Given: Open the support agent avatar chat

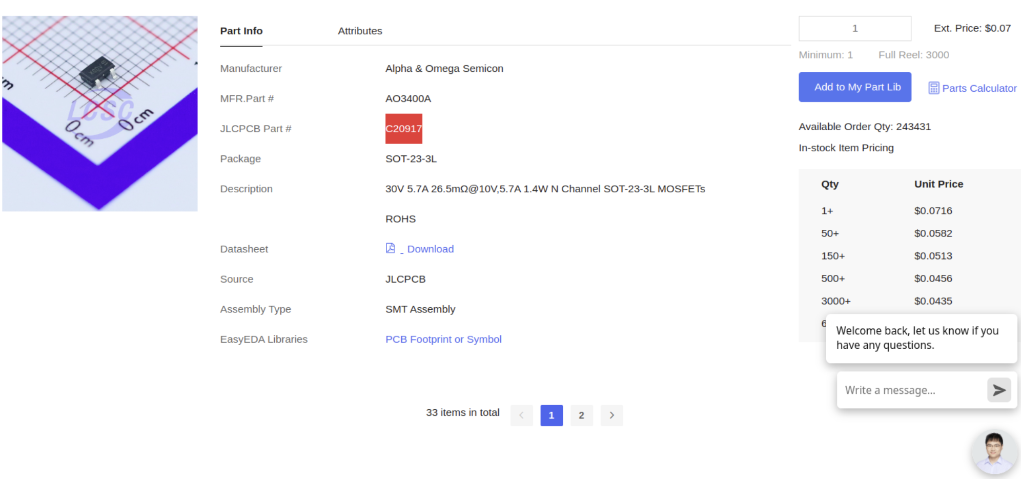Looking at the screenshot, I should [994, 452].
